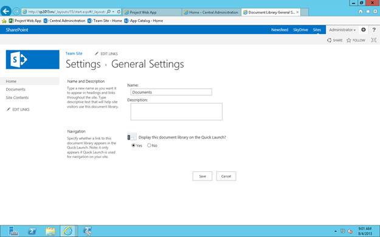Click into the Description text box
Image resolution: width=380 pixels, height=237 pixels.
pyautogui.click(x=176, y=111)
